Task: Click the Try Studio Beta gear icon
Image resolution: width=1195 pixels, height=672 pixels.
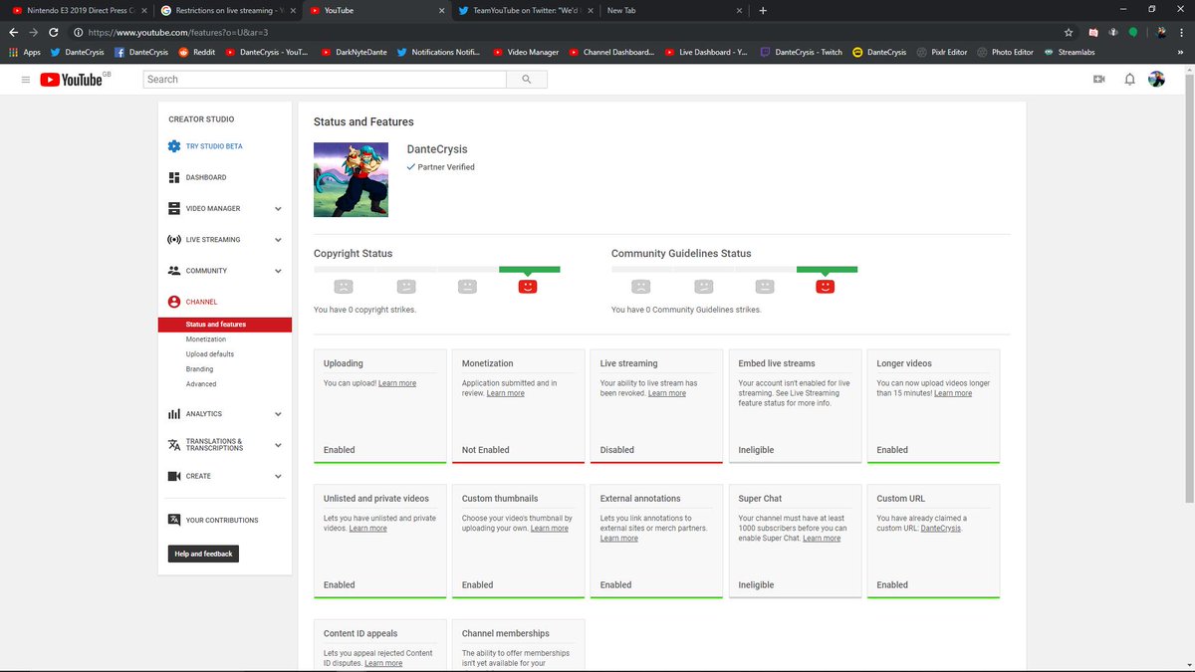Action: click(x=174, y=146)
